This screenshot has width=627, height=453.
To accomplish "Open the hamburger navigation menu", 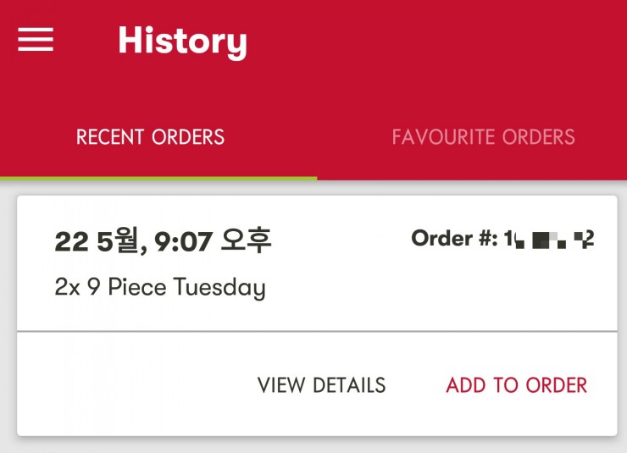I will click(x=36, y=40).
